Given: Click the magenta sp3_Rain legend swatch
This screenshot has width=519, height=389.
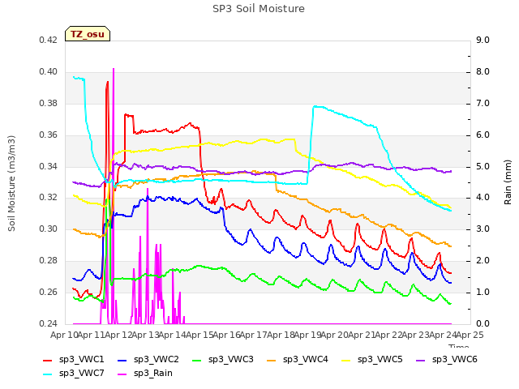Looking at the screenshot, I should (122, 374).
